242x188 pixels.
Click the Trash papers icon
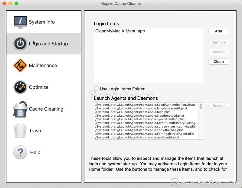(x=20, y=131)
